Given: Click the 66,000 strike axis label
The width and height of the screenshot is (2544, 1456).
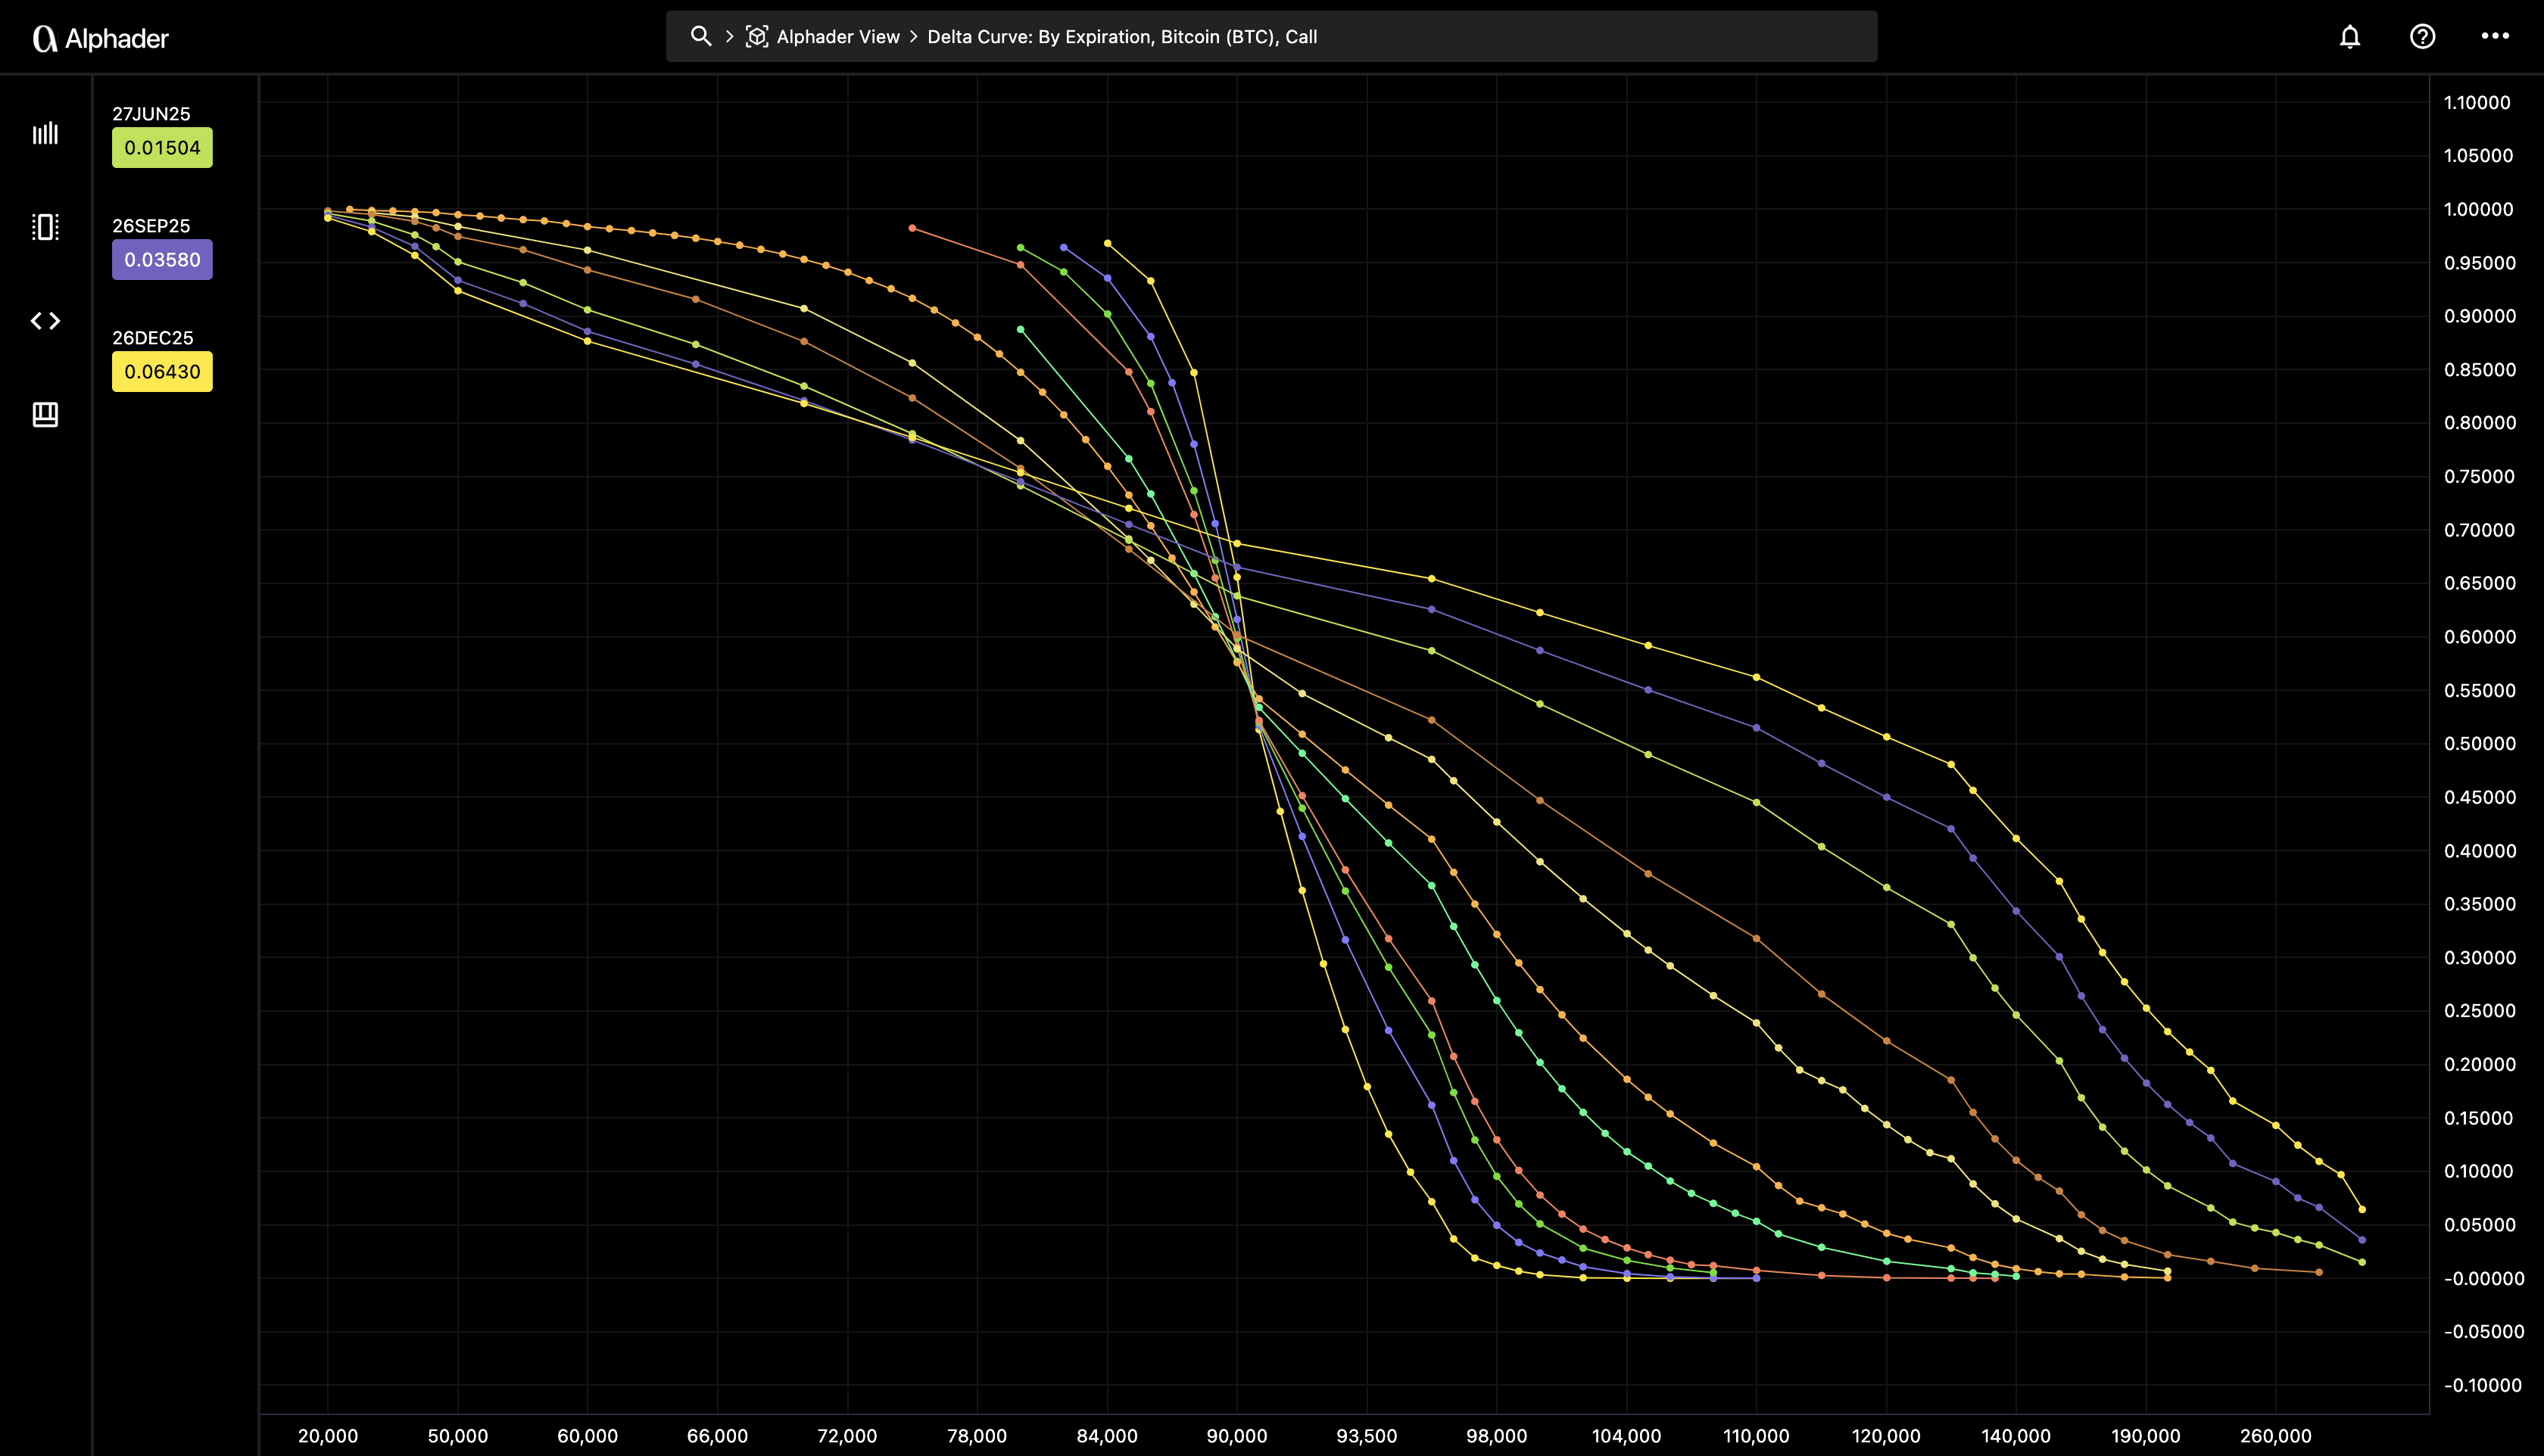Looking at the screenshot, I should pos(717,1436).
